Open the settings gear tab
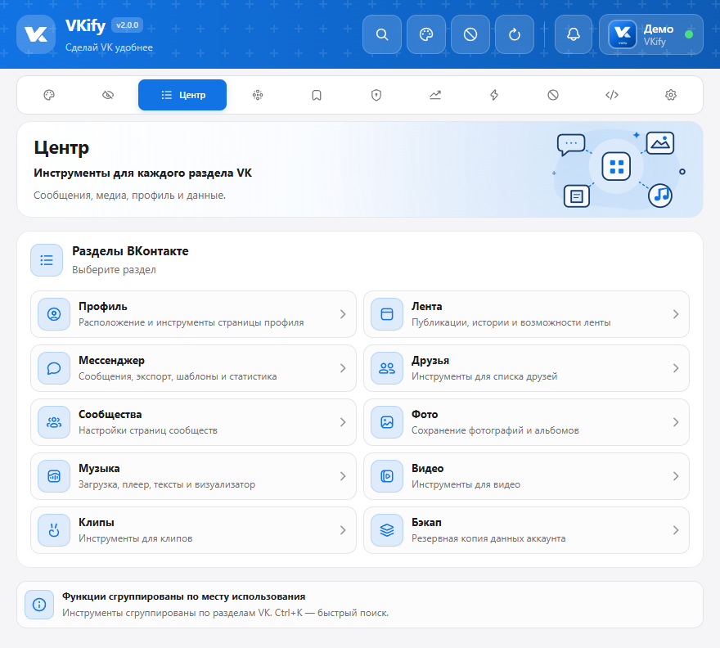The width and height of the screenshot is (720, 648). (671, 95)
